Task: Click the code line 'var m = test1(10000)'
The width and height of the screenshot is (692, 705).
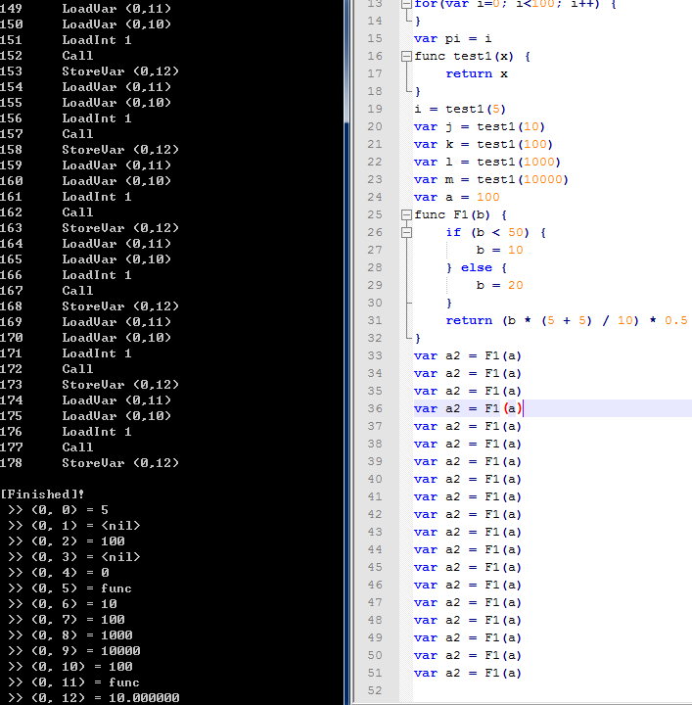Action: (491, 179)
